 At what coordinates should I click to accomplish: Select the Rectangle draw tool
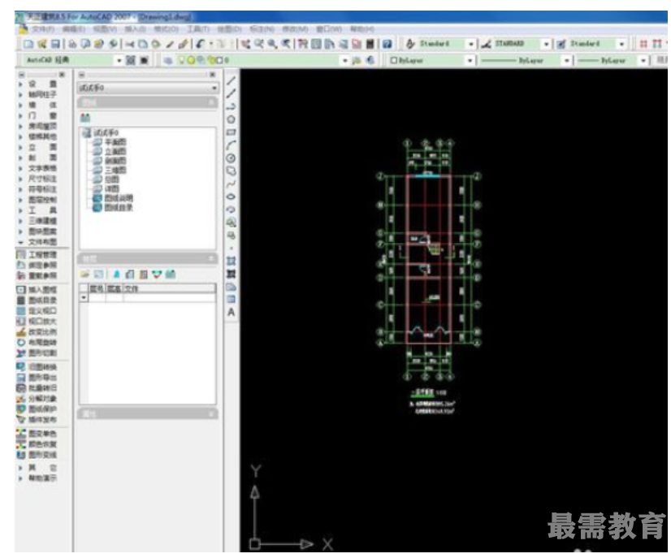[231, 132]
